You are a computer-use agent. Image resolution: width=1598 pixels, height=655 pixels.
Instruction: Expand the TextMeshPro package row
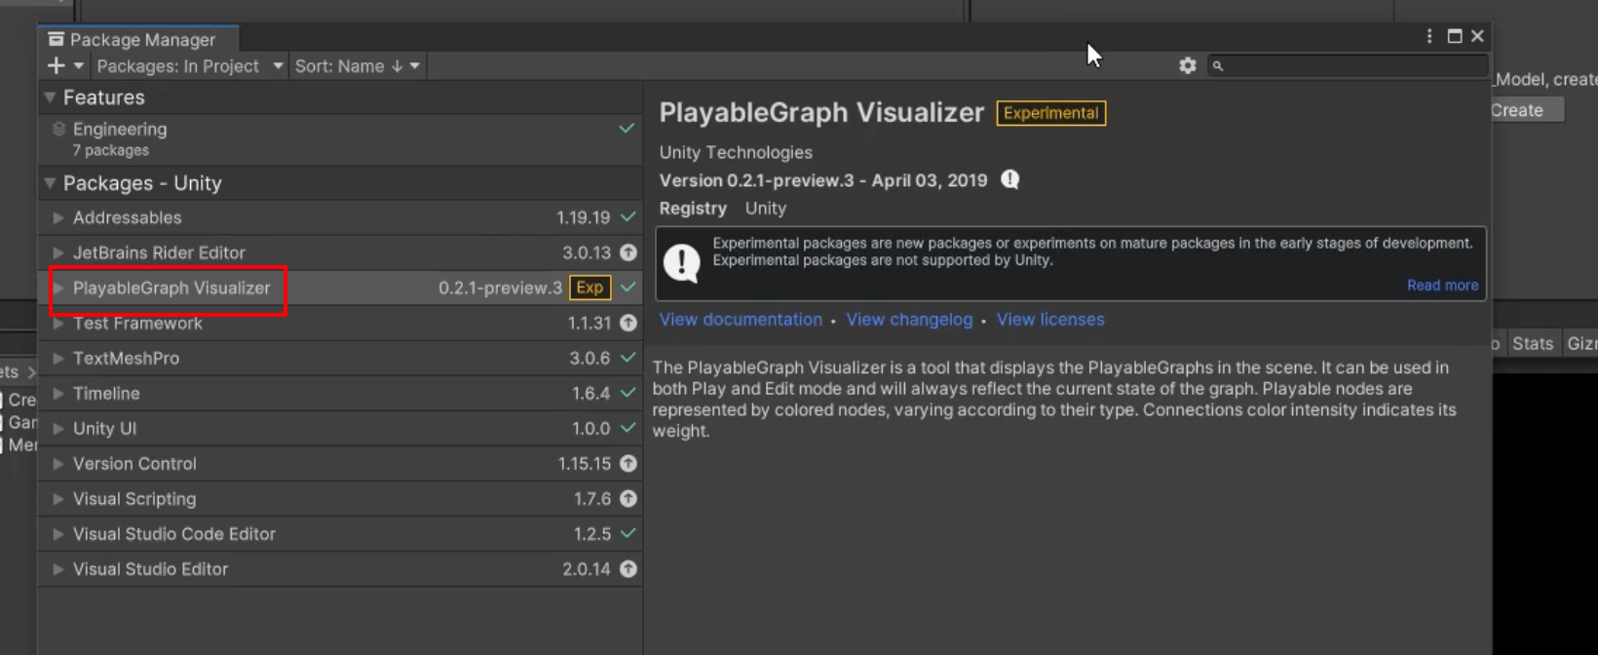coord(58,358)
